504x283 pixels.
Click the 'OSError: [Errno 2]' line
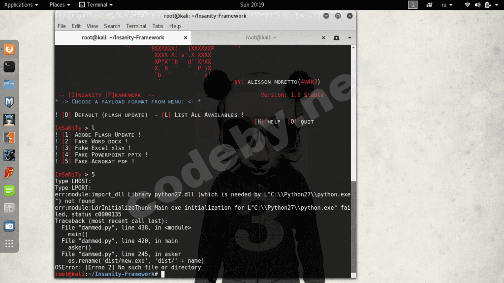tap(128, 268)
